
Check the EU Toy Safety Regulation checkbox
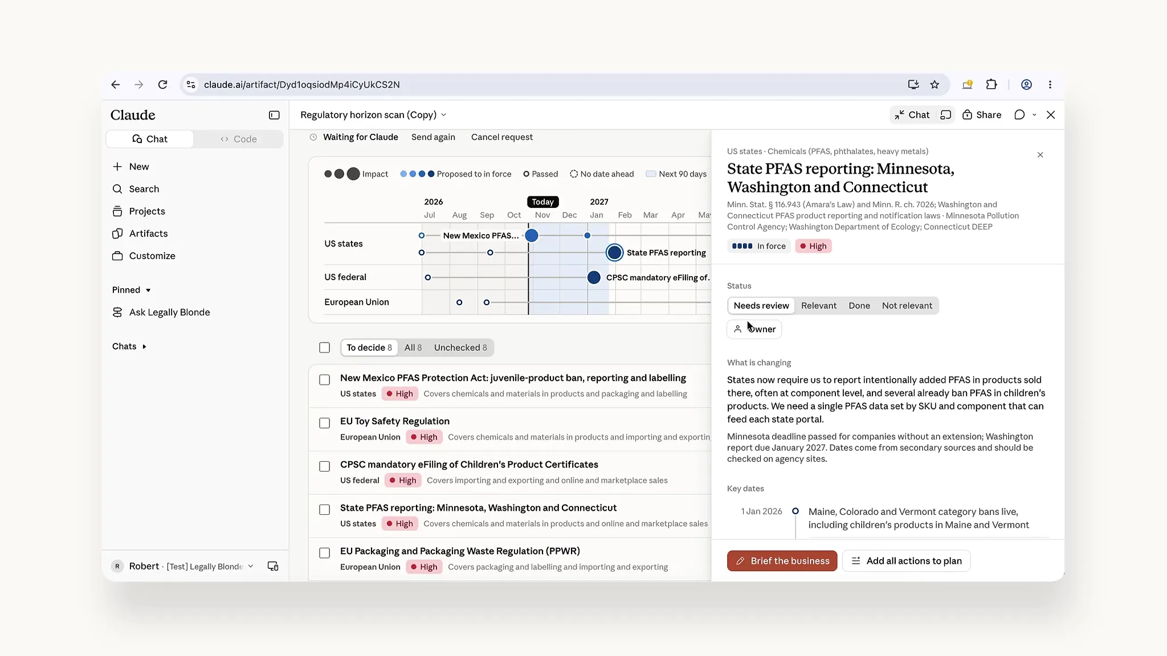[x=325, y=423]
